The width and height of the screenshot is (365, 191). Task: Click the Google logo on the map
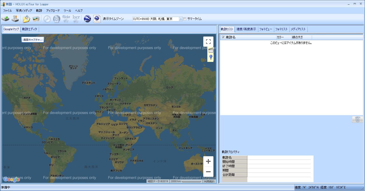coord(12,179)
